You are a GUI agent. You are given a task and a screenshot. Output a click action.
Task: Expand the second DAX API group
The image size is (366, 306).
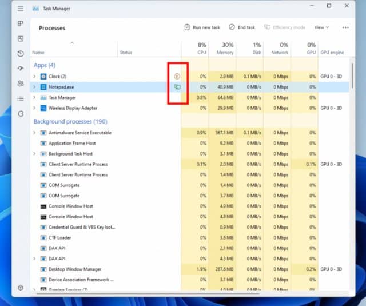click(34, 259)
